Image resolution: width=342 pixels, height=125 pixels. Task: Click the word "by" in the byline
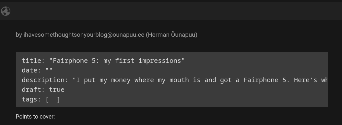(19, 35)
